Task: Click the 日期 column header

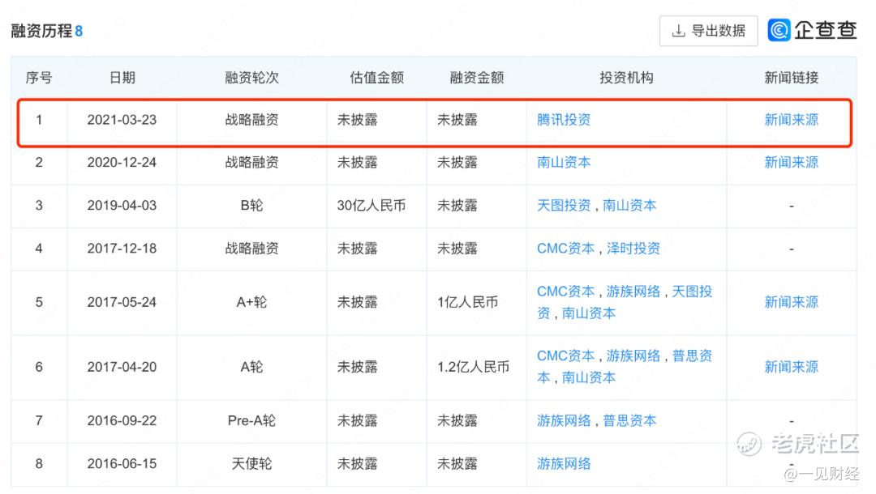Action: tap(122, 78)
